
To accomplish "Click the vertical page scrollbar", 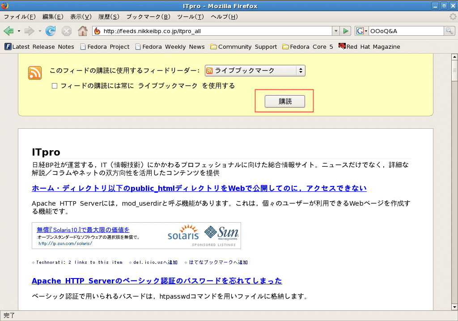I will click(x=454, y=179).
